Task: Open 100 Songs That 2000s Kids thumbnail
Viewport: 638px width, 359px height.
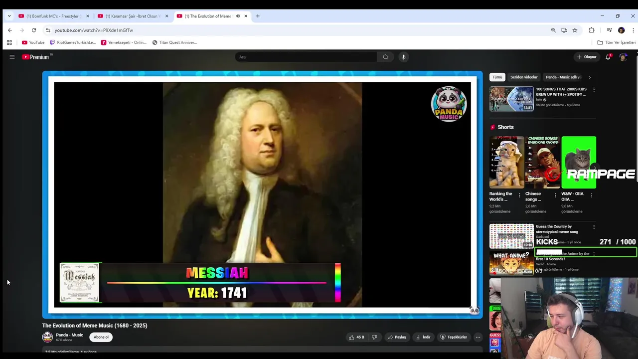Action: coord(511,99)
